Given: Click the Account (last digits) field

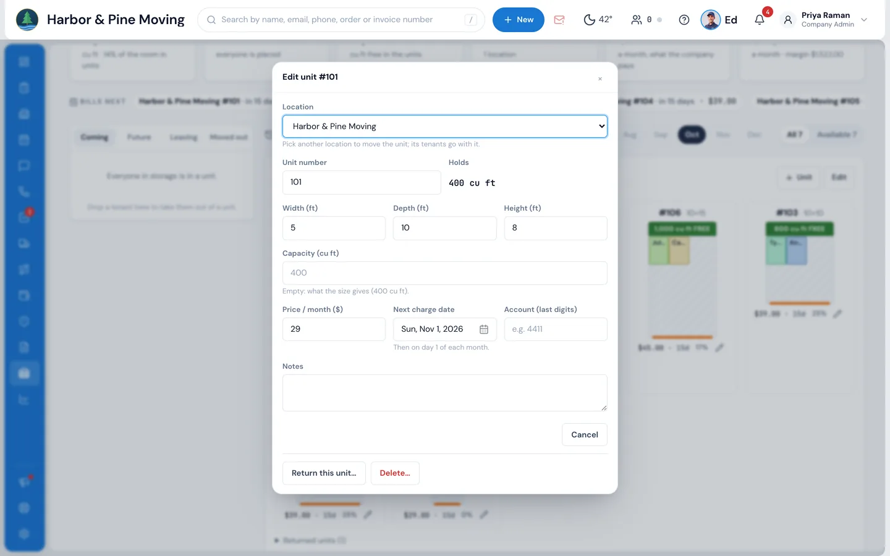Looking at the screenshot, I should point(556,329).
